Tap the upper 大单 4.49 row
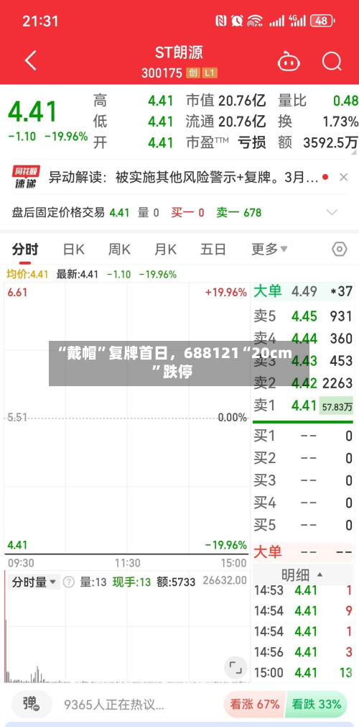 [303, 292]
